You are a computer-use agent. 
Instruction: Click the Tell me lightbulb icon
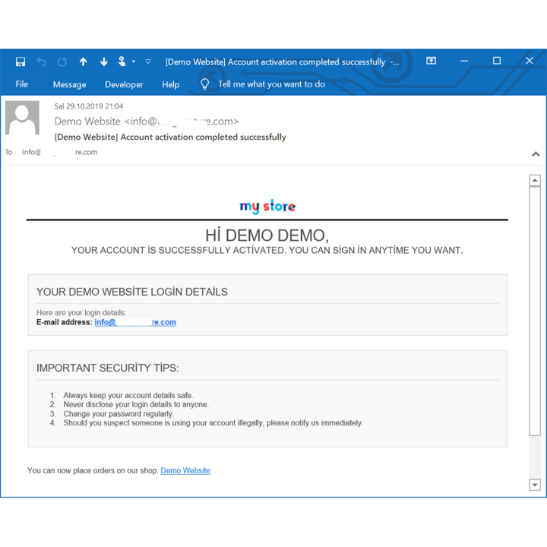pyautogui.click(x=205, y=84)
